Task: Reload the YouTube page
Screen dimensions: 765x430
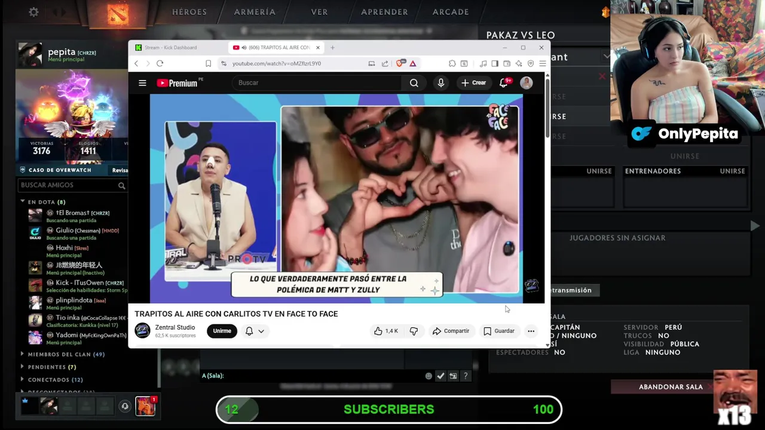Action: (x=160, y=63)
